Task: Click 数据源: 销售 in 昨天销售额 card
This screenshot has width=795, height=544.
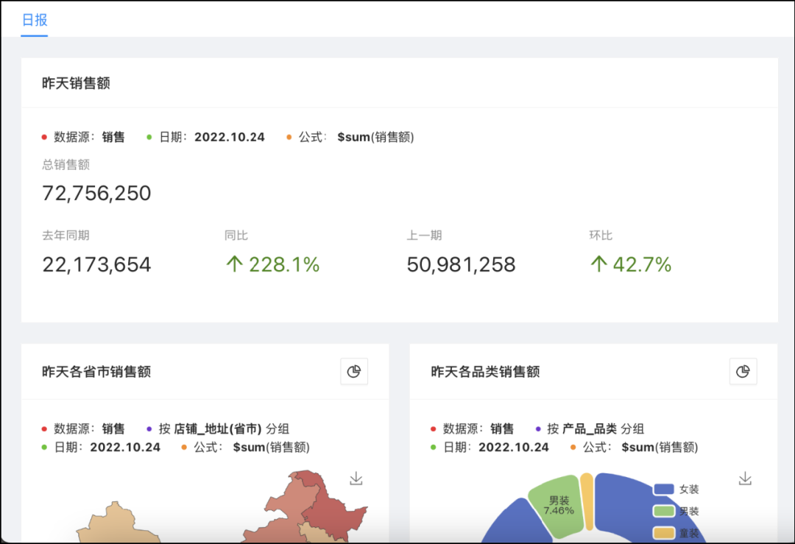Action: pos(83,137)
